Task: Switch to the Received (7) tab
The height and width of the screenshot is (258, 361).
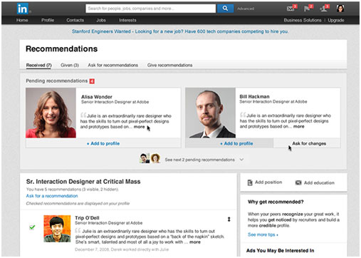Action: click(x=38, y=65)
